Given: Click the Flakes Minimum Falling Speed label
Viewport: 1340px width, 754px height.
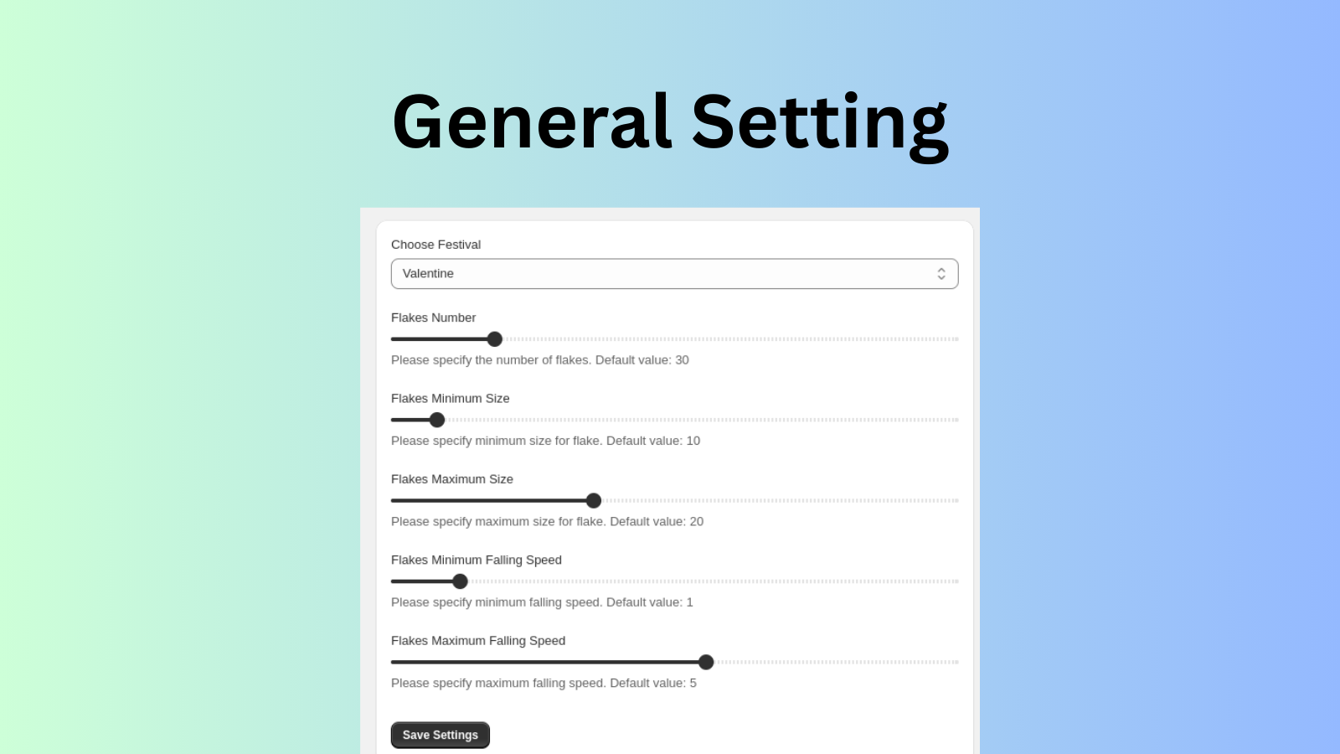Looking at the screenshot, I should (x=476, y=560).
